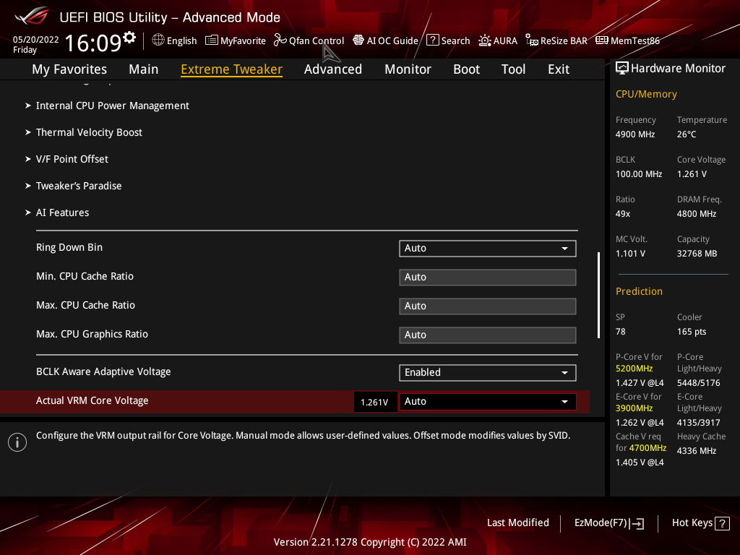Click the 165 pts cooler score
Viewport: 740px width, 555px height.
(x=692, y=332)
